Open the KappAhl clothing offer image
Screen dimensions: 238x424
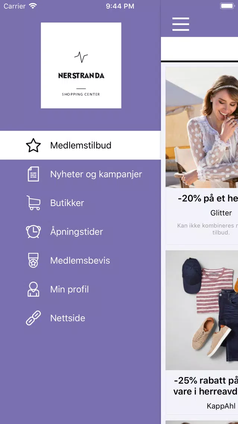pos(202,310)
